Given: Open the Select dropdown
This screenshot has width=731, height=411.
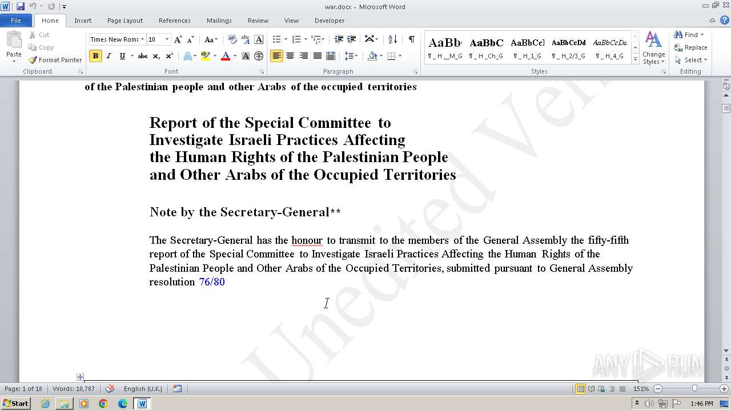Looking at the screenshot, I should (x=690, y=60).
